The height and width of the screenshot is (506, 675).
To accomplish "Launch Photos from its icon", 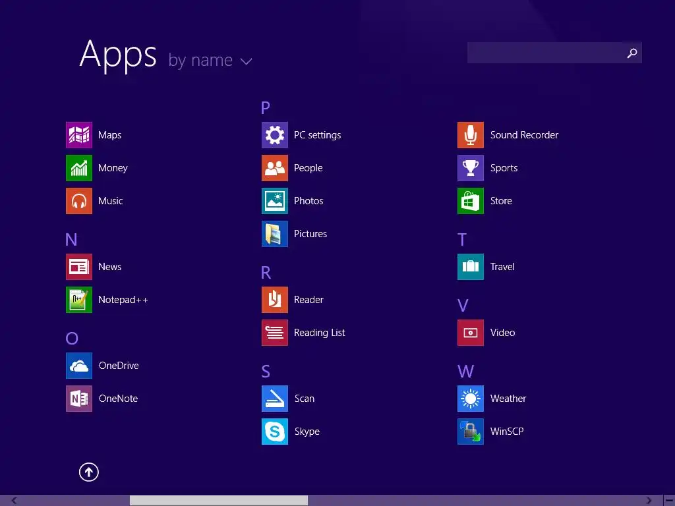I will 275,200.
